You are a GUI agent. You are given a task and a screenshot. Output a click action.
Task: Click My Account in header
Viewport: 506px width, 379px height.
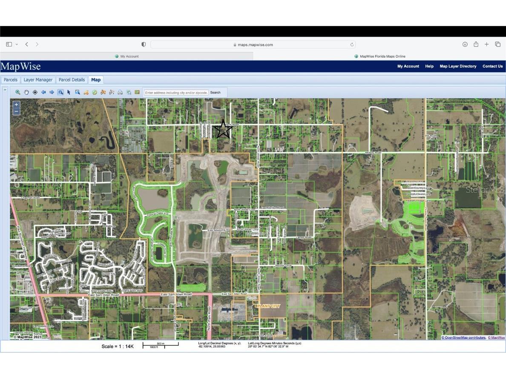408,66
